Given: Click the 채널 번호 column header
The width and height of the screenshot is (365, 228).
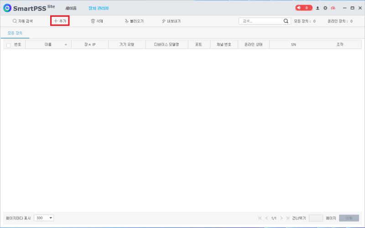Looking at the screenshot, I should [224, 44].
